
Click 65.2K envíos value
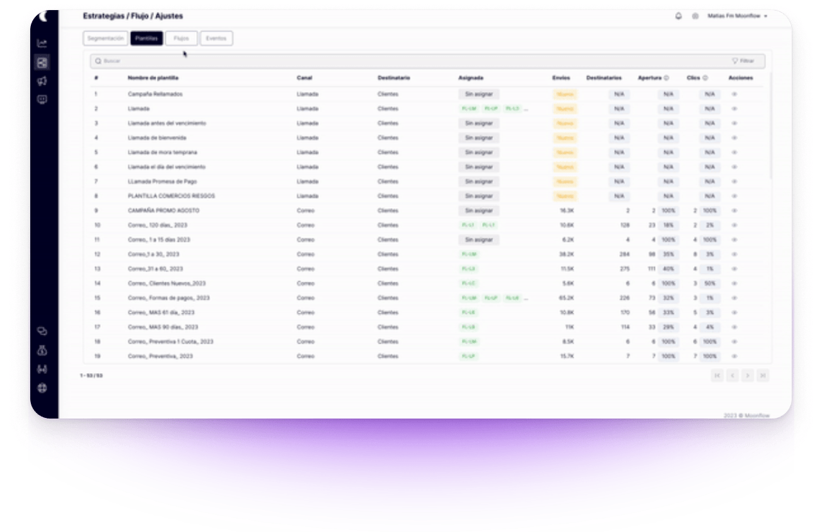[566, 298]
